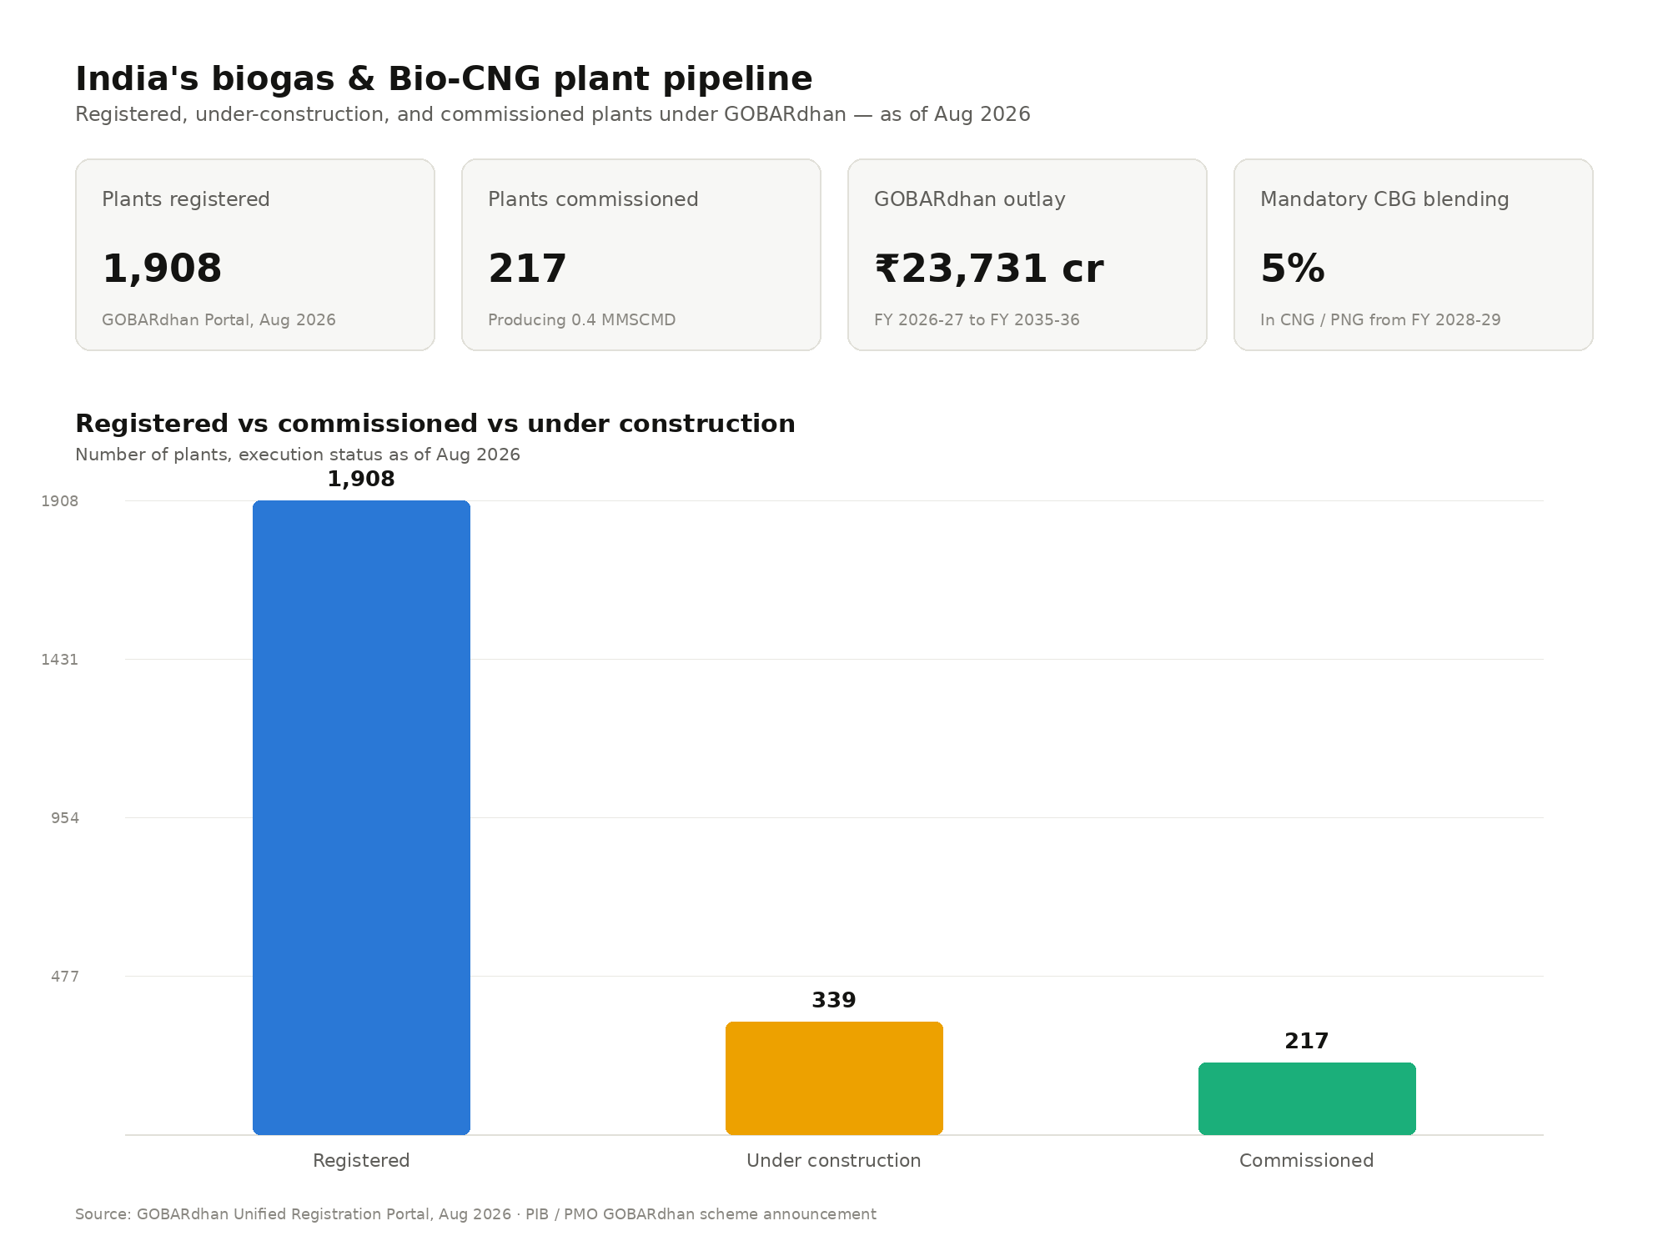Click the chart heading "Registered vs commissioned vs under construction"
Viewport: 1668px width, 1251px height.
coord(435,424)
